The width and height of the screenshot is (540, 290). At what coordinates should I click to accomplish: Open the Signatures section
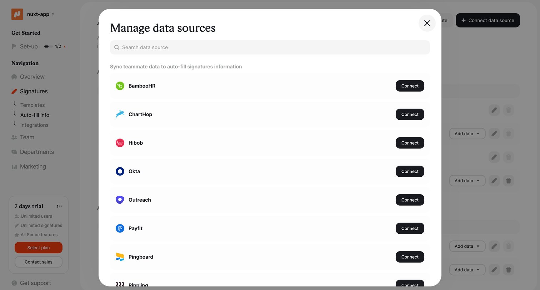tap(34, 91)
